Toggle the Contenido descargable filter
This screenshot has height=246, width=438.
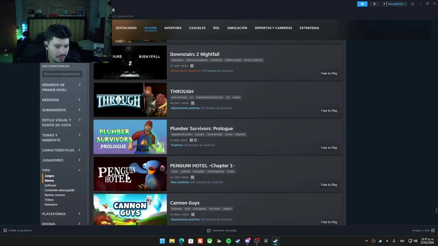click(x=60, y=190)
